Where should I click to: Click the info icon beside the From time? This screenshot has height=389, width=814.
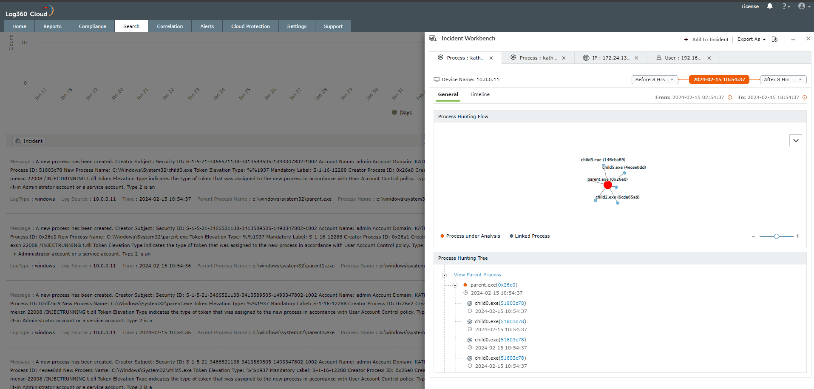point(730,97)
